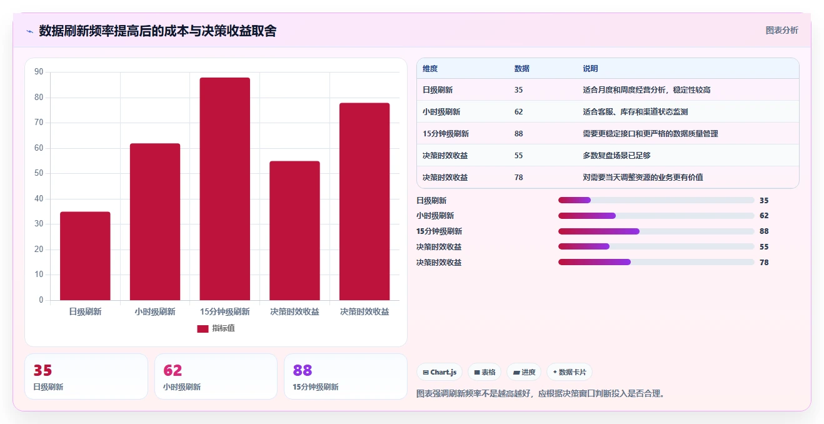This screenshot has width=824, height=424.
Task: Toggle the 指标值 legend color box
Action: click(x=203, y=328)
